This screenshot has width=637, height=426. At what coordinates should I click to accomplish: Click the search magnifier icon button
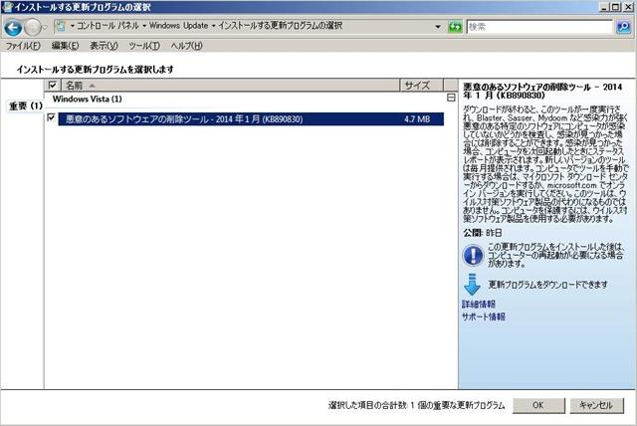(x=623, y=27)
